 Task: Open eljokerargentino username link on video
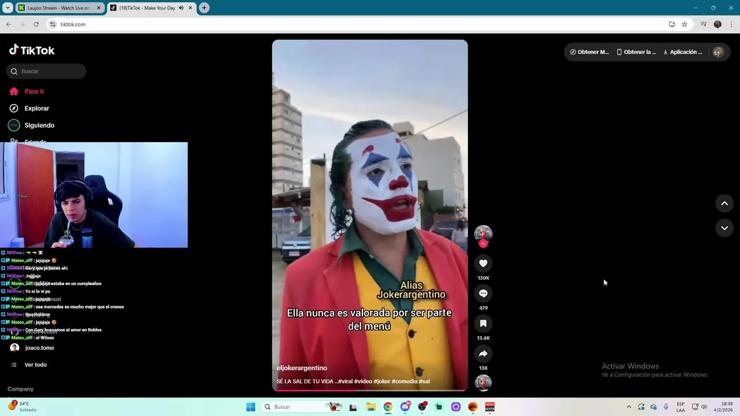point(302,368)
